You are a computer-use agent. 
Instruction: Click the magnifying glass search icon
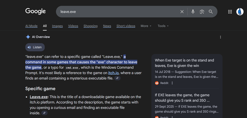211,12
